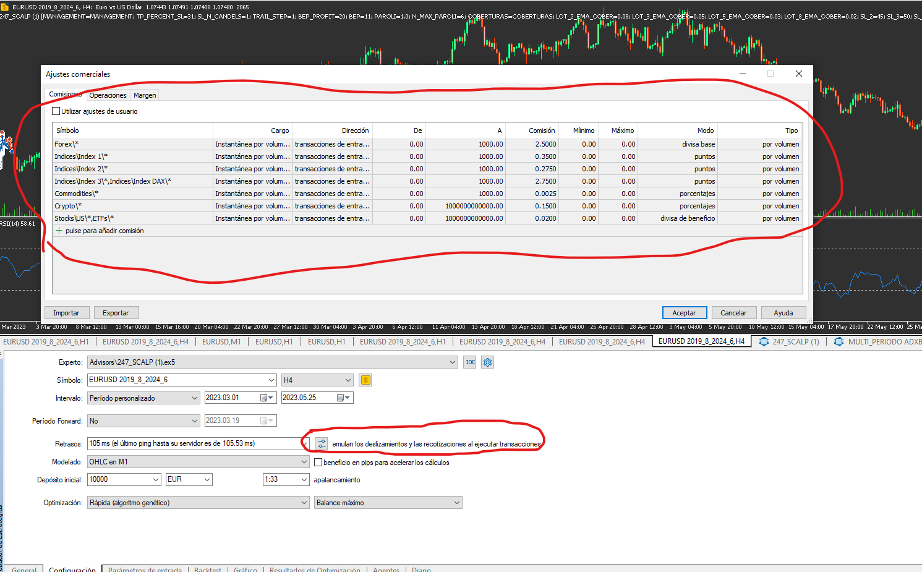Switch to the Margen tab

145,95
